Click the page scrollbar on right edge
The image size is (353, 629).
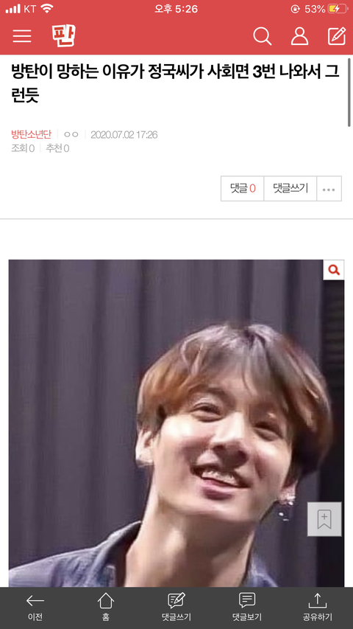click(349, 92)
